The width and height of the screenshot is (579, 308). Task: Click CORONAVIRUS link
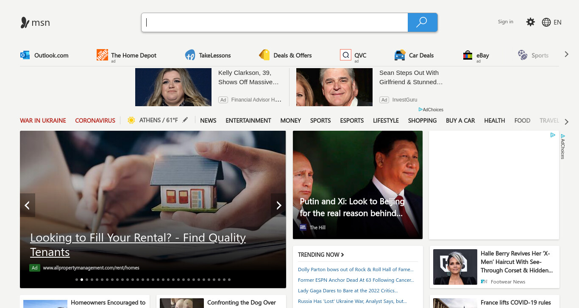coord(95,121)
